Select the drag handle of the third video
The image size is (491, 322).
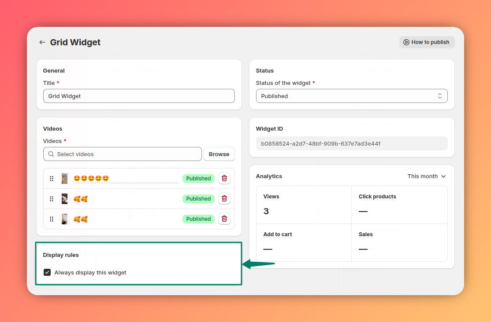[x=52, y=219]
